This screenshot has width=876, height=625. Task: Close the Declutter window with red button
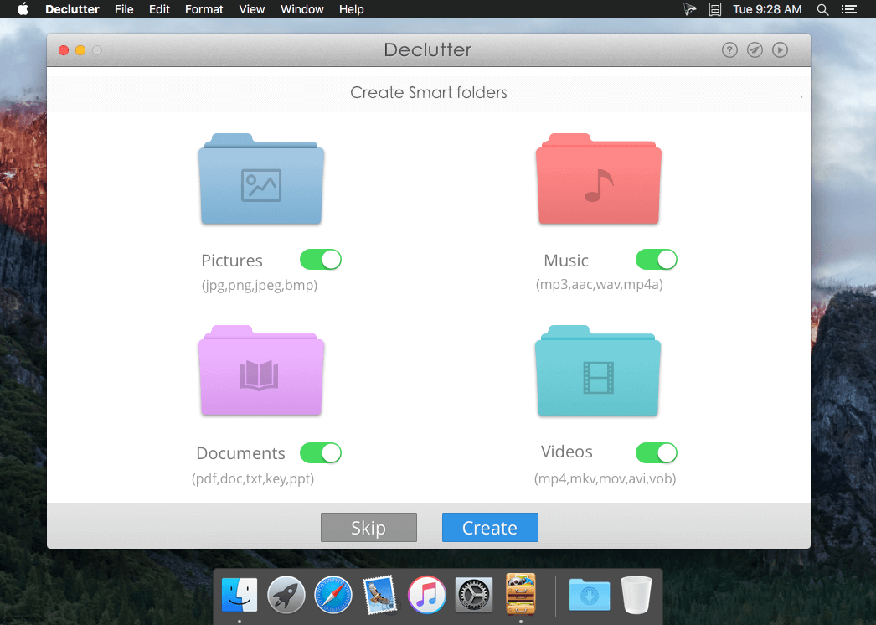tap(64, 50)
